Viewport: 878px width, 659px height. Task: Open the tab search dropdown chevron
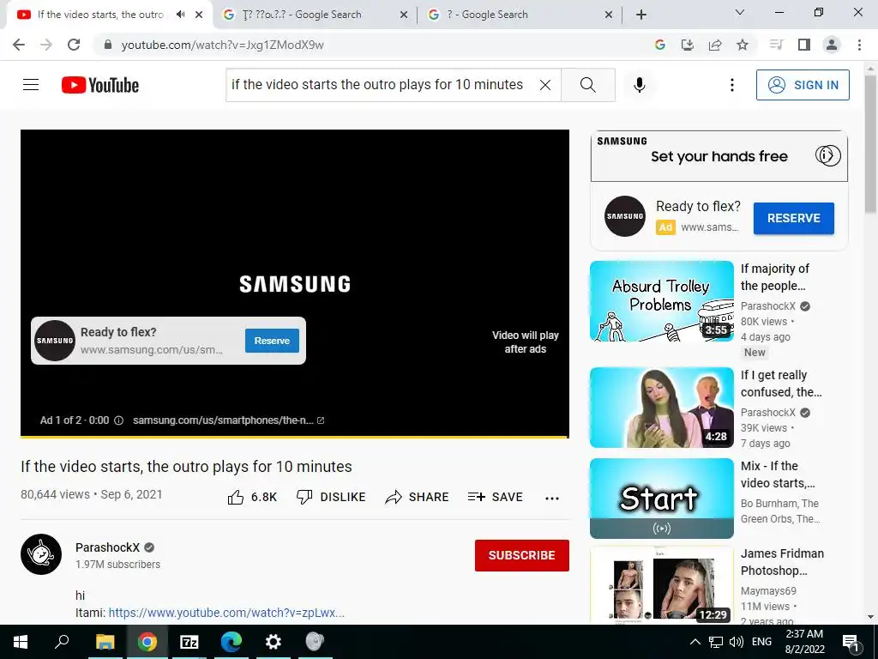pyautogui.click(x=740, y=12)
